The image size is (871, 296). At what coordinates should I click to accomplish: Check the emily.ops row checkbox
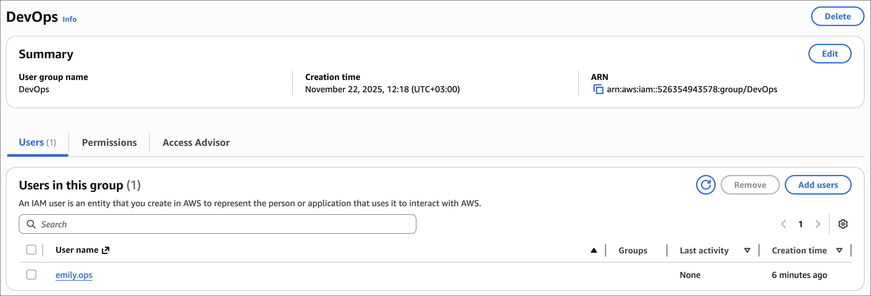tap(31, 275)
